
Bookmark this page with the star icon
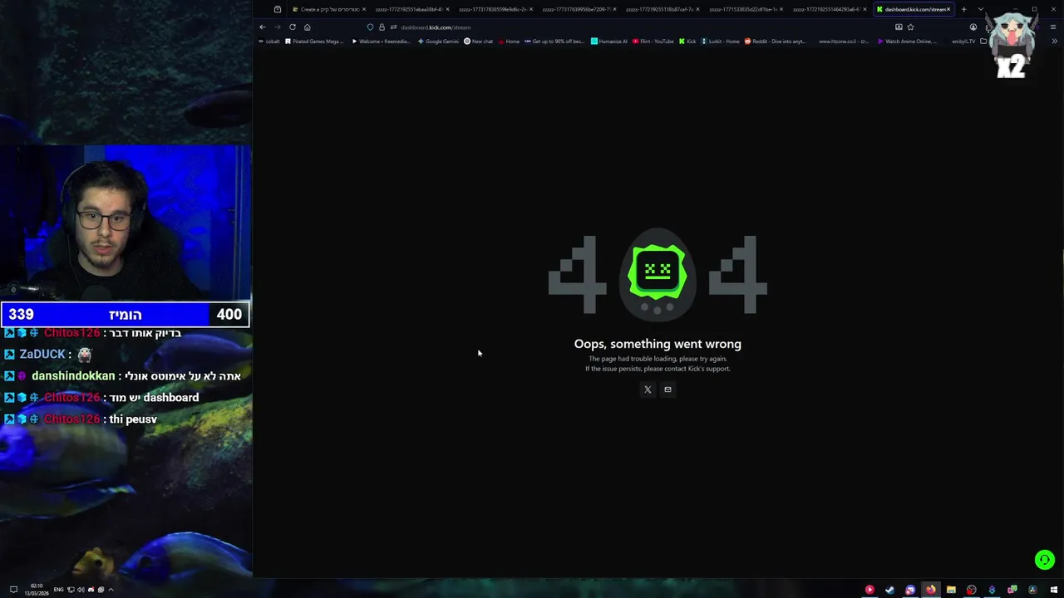point(910,27)
